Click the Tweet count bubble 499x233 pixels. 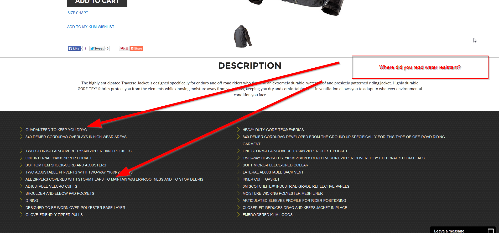(x=108, y=48)
